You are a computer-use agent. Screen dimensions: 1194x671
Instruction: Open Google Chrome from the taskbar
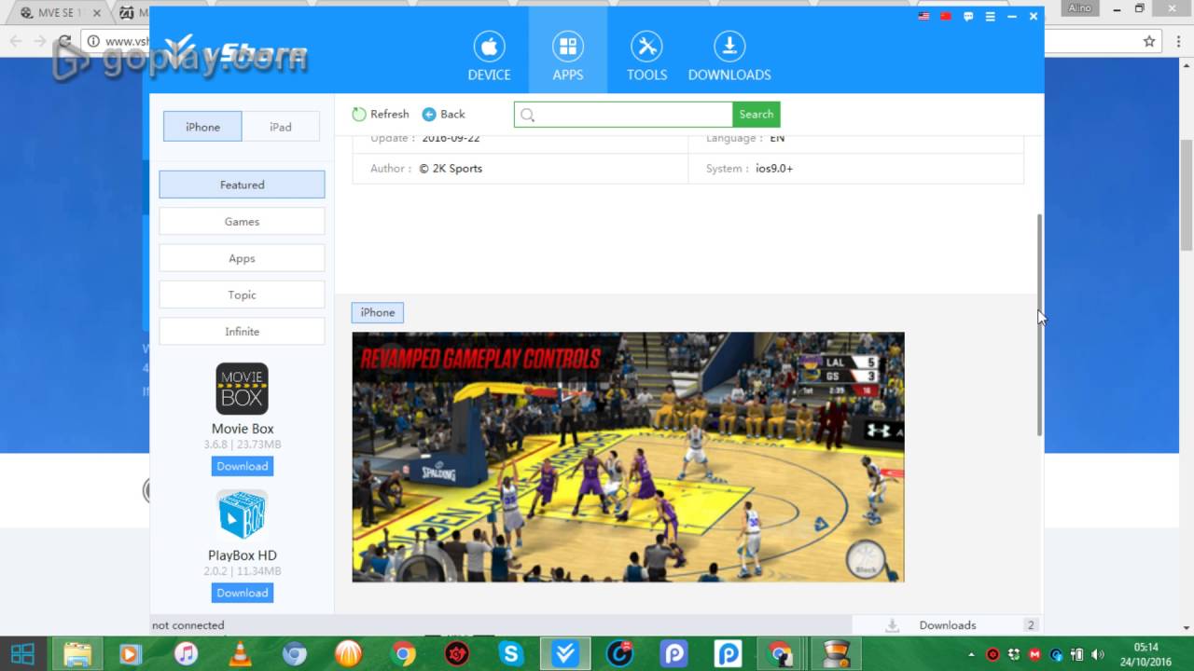click(403, 654)
